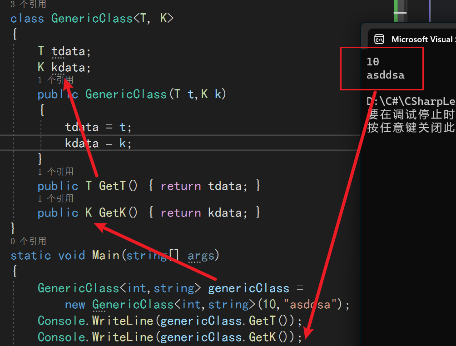Click the args parameter in Main
This screenshot has height=346, width=456.
(201, 255)
